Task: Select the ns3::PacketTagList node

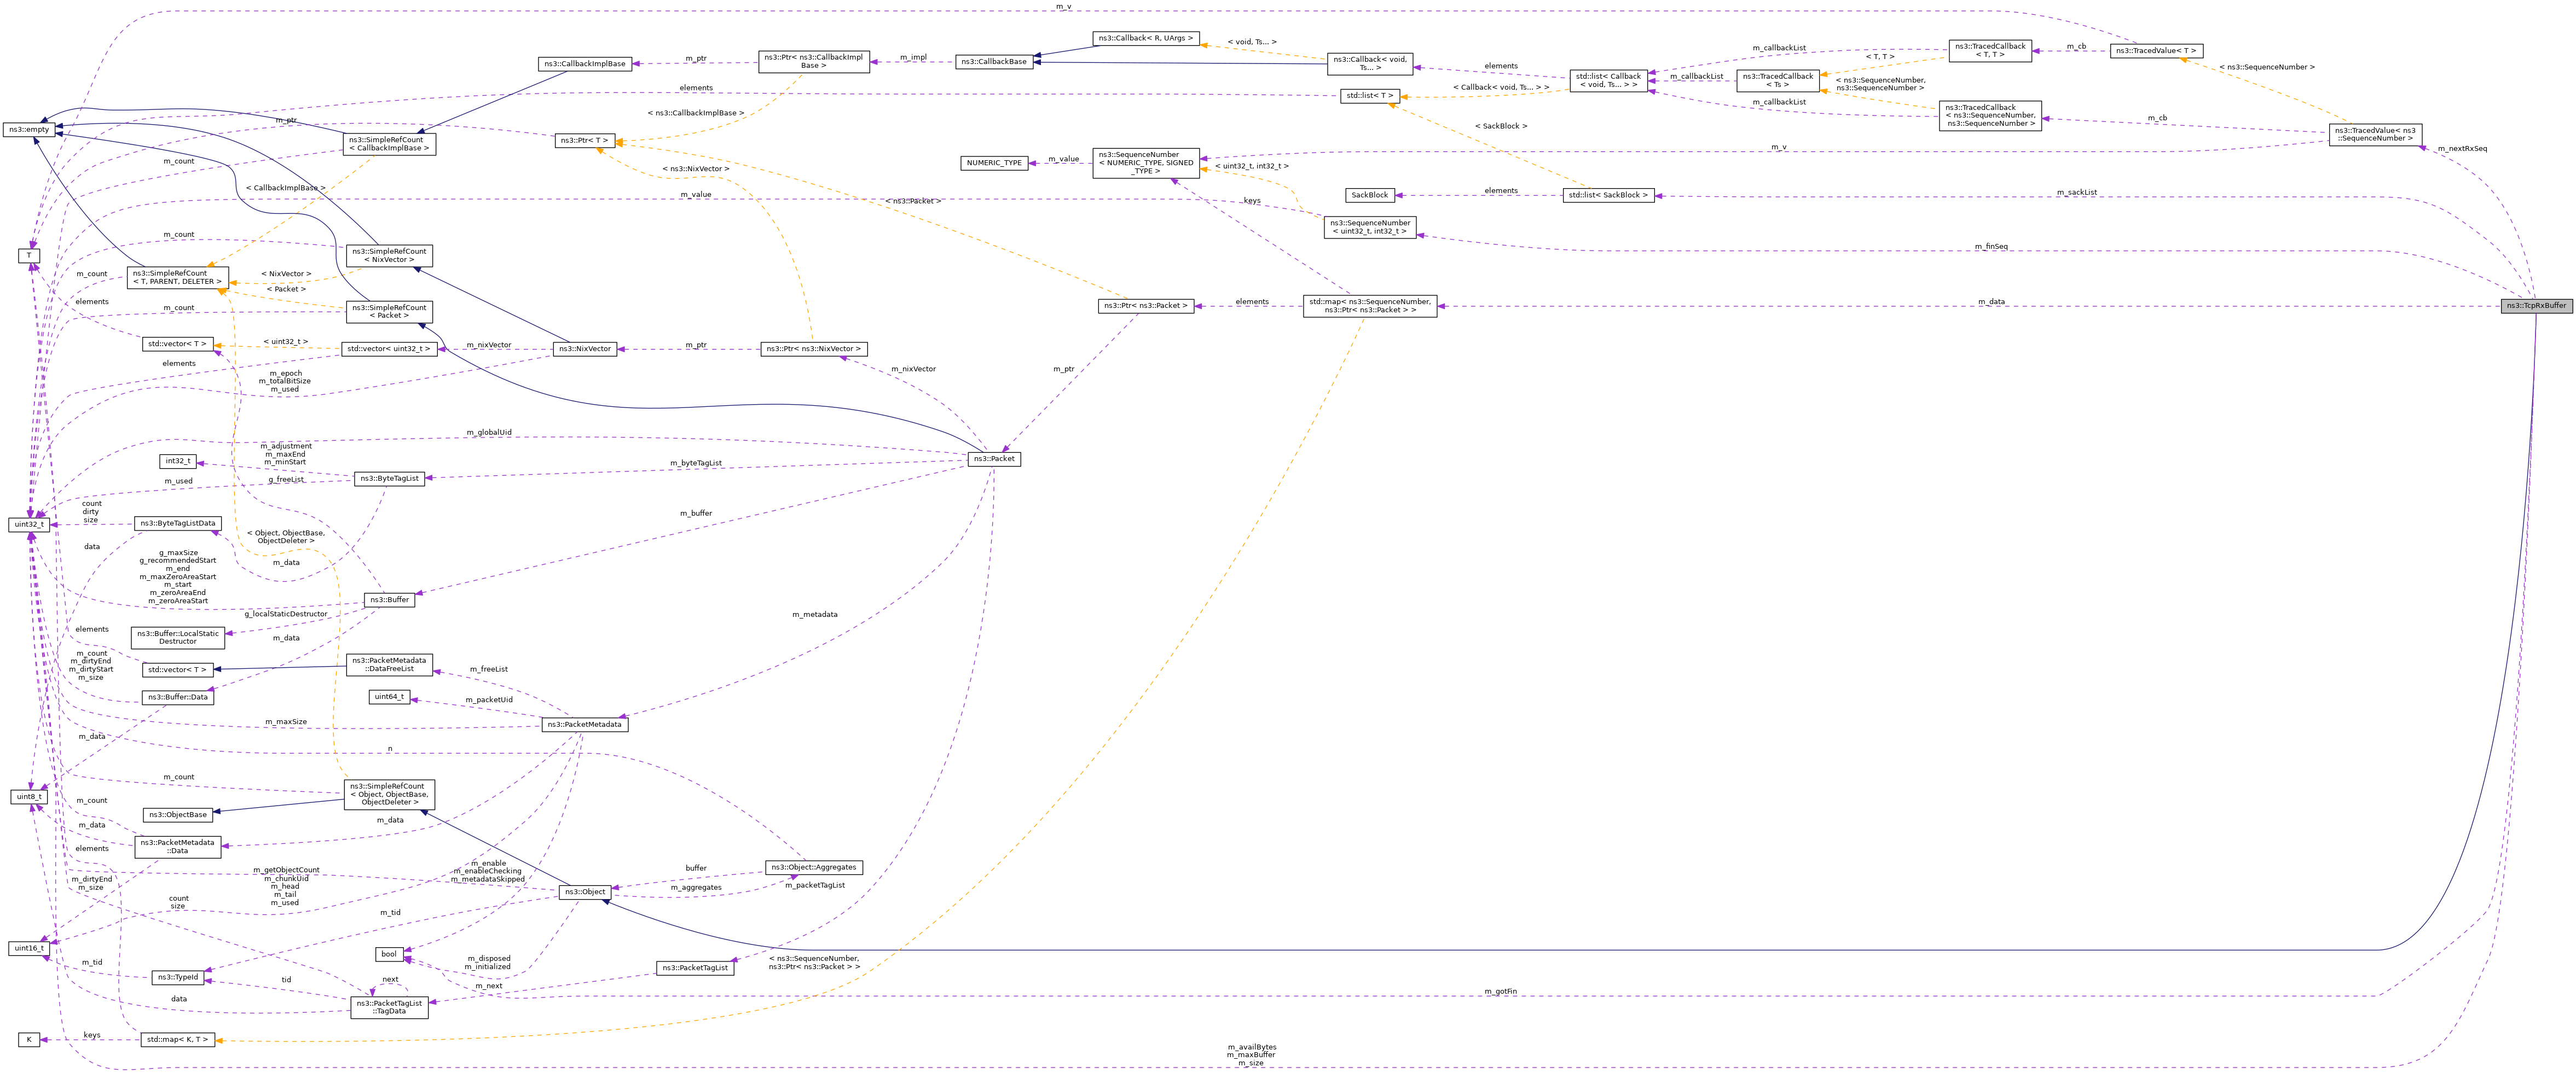Action: point(695,968)
